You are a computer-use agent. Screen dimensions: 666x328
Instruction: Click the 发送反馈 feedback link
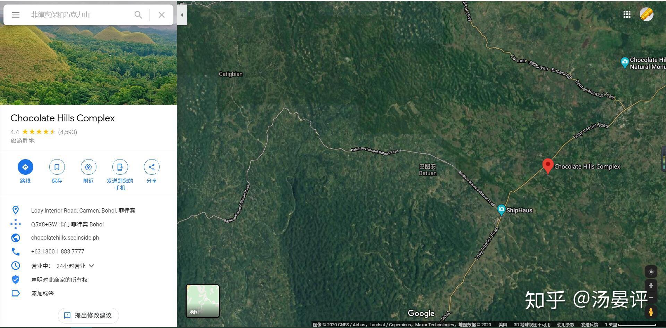point(590,325)
